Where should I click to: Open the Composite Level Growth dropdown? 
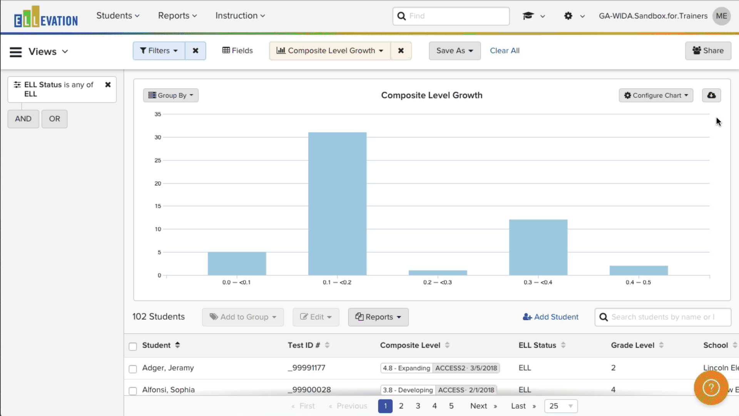[x=330, y=51]
